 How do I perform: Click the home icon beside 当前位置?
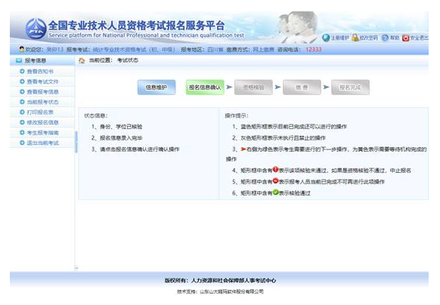[x=82, y=60]
